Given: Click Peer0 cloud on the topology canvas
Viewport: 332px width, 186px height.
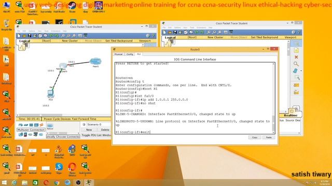Looking at the screenshot, I should tap(95, 61).
